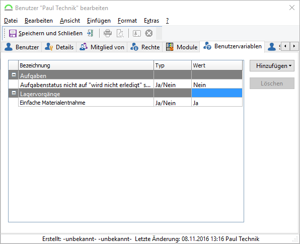Viewport: 300px width, 244px height.
Task: Switch to the Mitglied von tab
Action: tap(102, 47)
